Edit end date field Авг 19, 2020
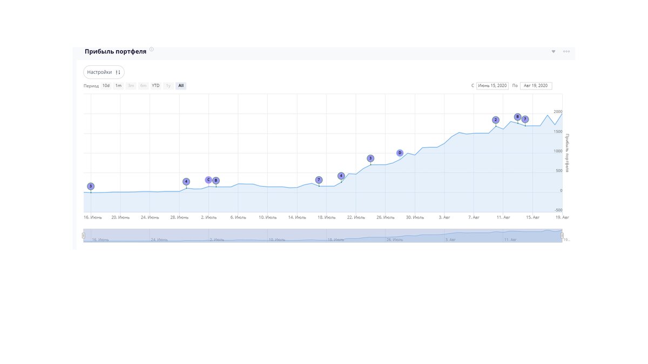 [x=536, y=86]
